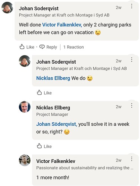Viewport: 140px width, 186px height.
Task: View the 1 Reaction on top comment
Action: tap(74, 47)
